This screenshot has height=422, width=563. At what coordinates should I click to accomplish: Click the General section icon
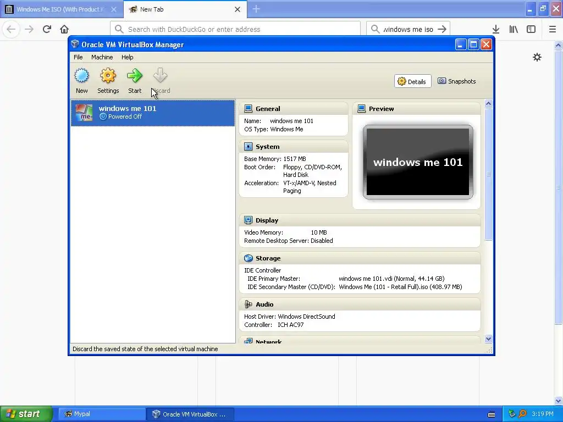pos(248,109)
